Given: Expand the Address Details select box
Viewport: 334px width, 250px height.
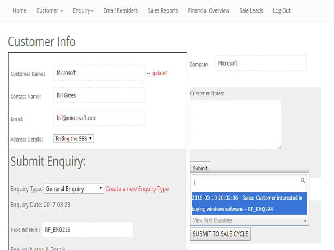Looking at the screenshot, I should tap(74, 139).
